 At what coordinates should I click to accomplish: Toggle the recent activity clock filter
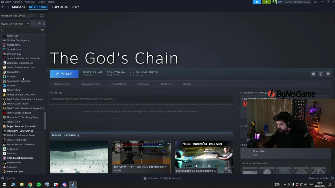(x=40, y=24)
